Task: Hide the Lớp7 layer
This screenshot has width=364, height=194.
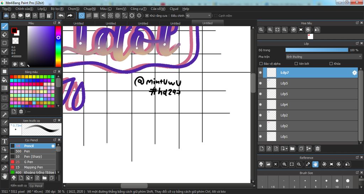Action: [x=260, y=72]
